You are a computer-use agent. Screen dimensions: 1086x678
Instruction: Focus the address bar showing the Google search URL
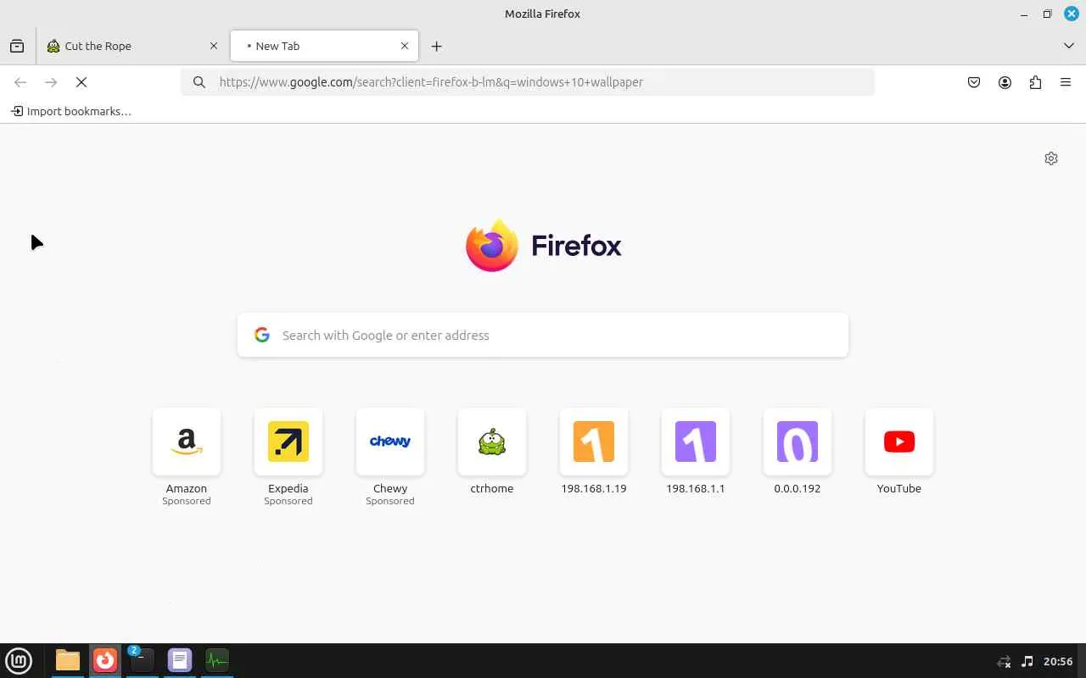(x=528, y=82)
